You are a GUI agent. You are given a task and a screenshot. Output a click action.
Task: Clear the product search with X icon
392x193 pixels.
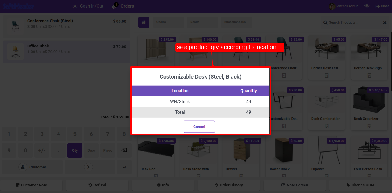pyautogui.click(x=385, y=22)
